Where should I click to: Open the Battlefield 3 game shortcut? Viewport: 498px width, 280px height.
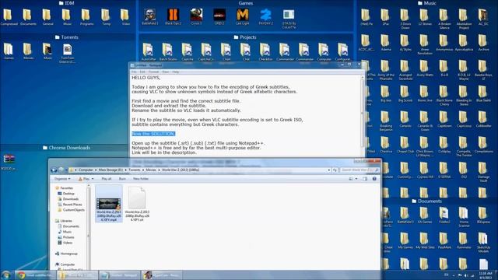149,17
